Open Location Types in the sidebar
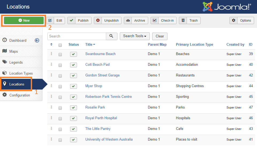 coord(21,73)
